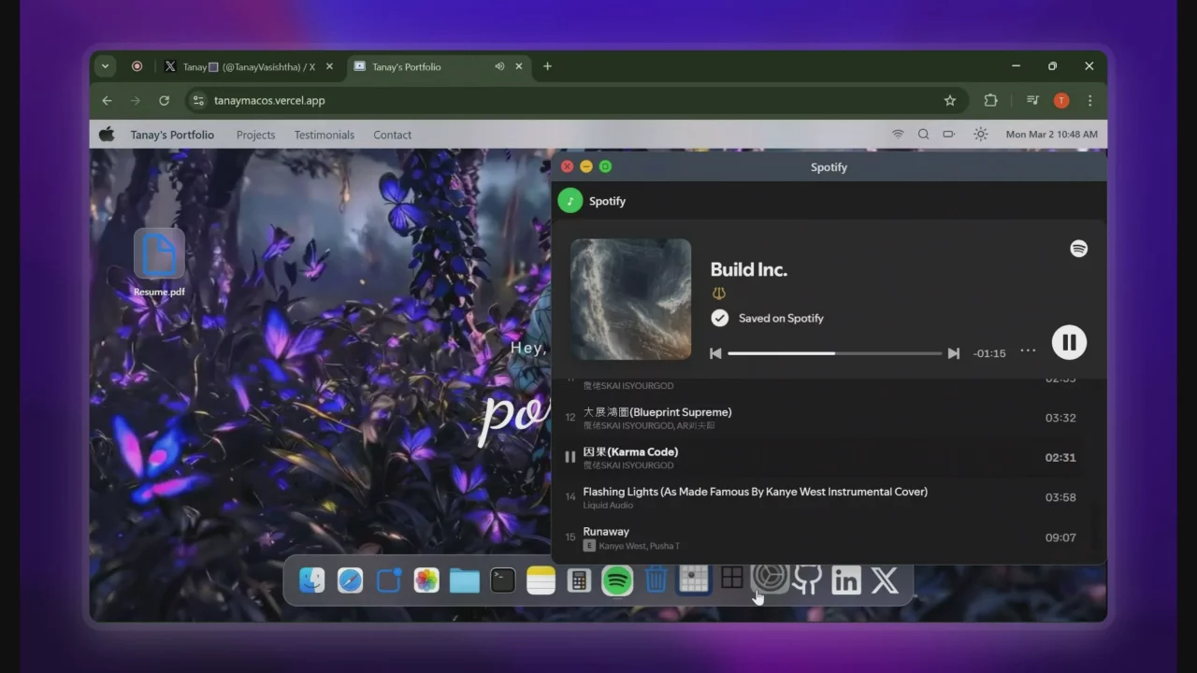The width and height of the screenshot is (1197, 673).
Task: Mute the Tanay's Portfolio tab audio icon
Action: [500, 66]
